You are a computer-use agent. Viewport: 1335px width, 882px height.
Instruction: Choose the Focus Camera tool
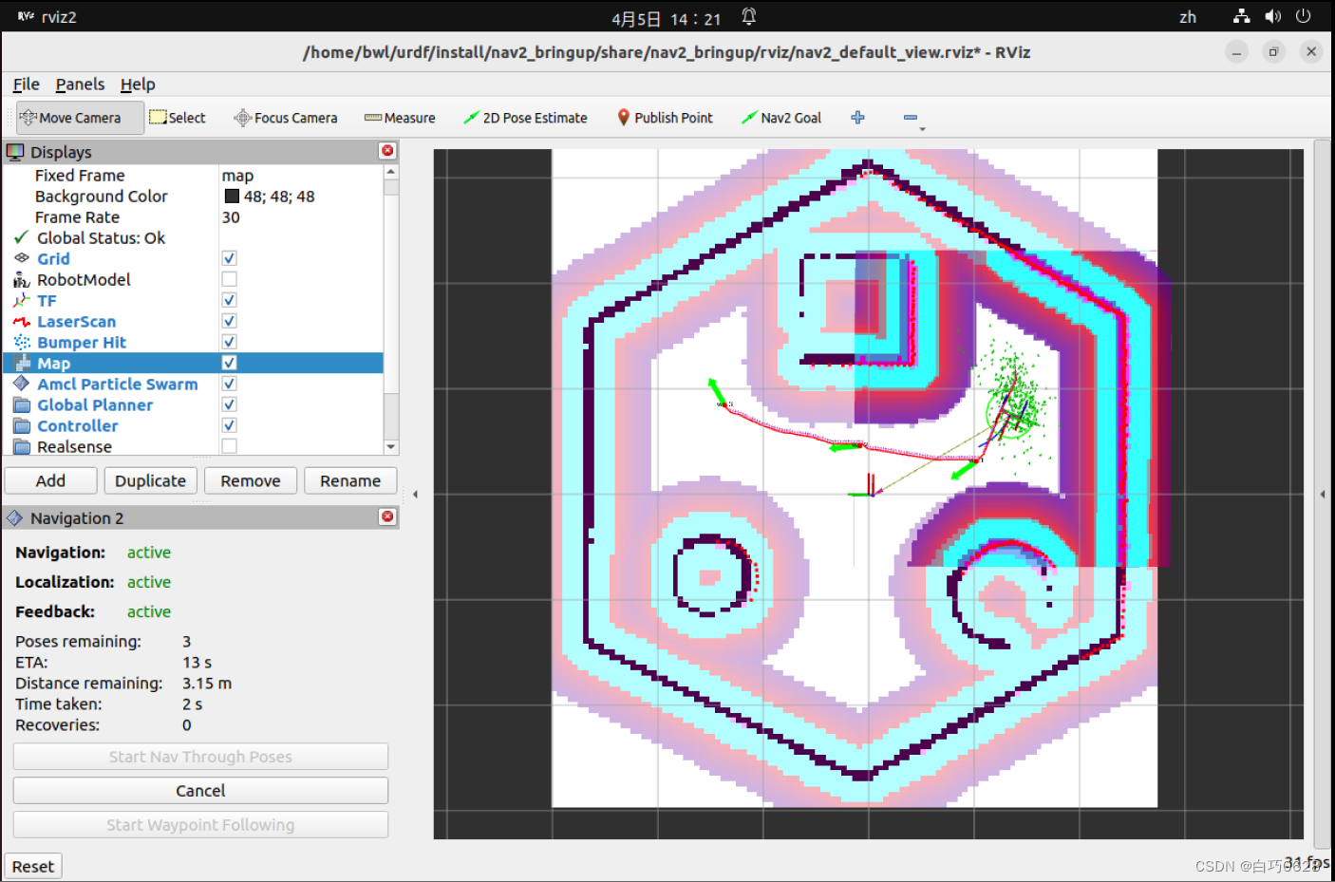click(286, 118)
